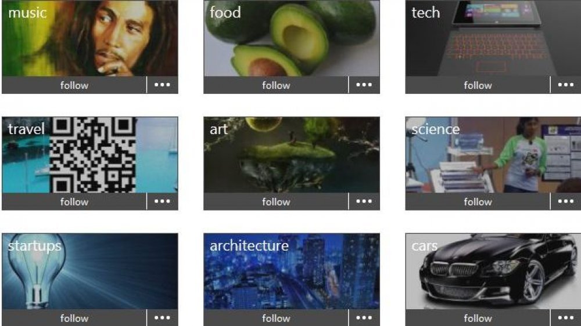Follow the startups topic

tap(74, 318)
